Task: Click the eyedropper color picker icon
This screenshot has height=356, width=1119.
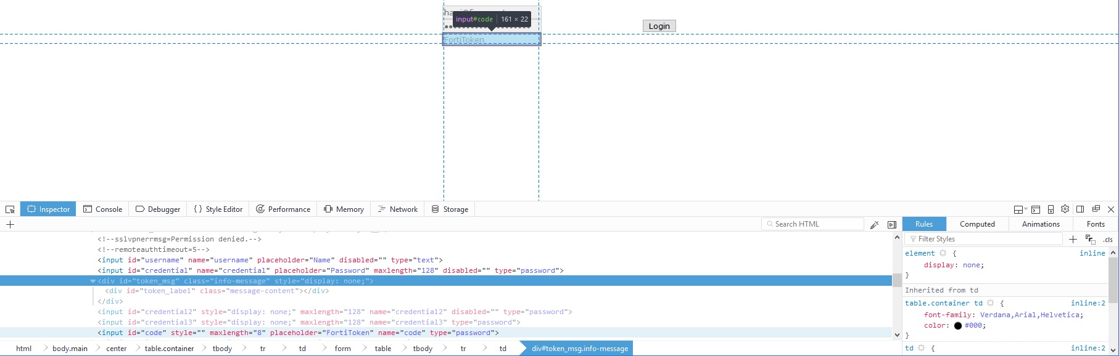Action: click(874, 225)
